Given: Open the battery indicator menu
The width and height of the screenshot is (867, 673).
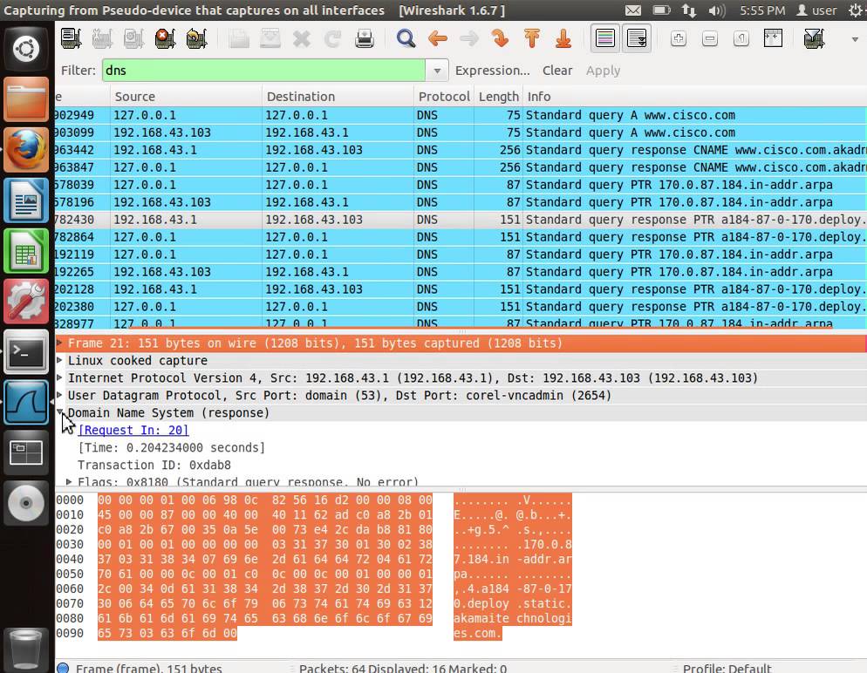Looking at the screenshot, I should (x=661, y=10).
